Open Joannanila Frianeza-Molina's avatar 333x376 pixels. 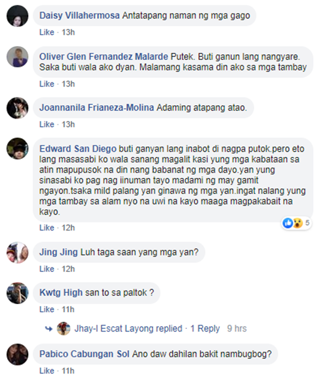[x=17, y=108]
